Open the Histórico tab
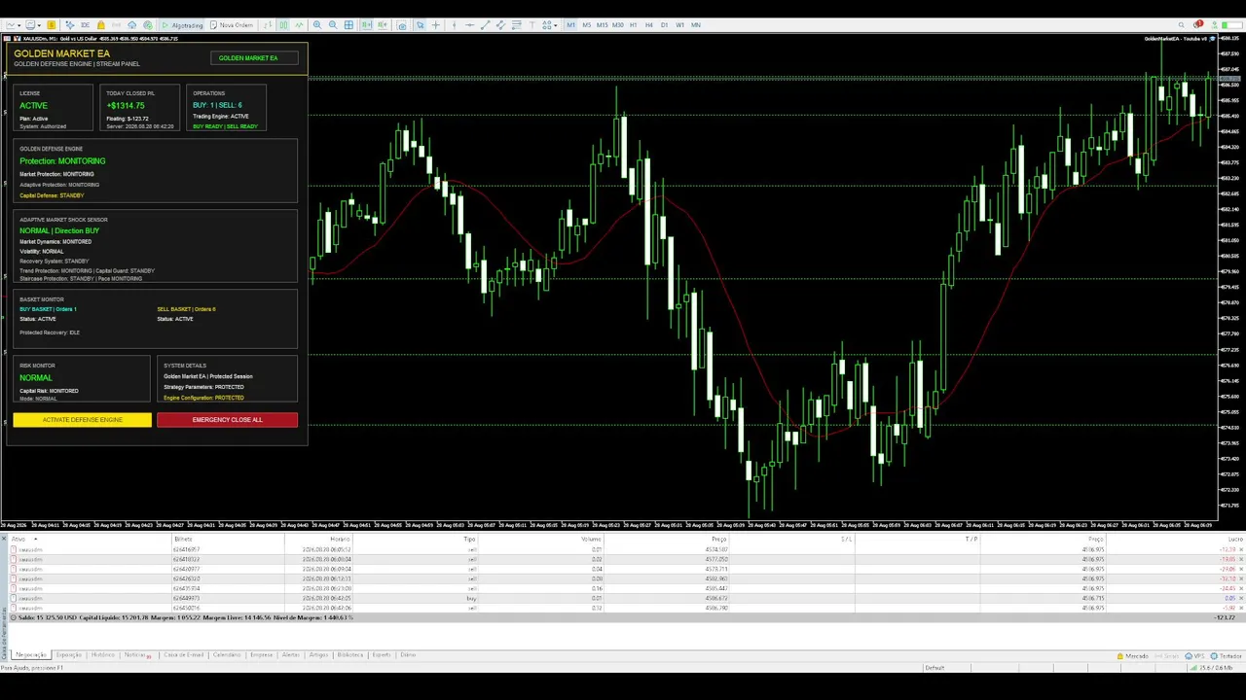This screenshot has height=700, width=1246. click(103, 655)
